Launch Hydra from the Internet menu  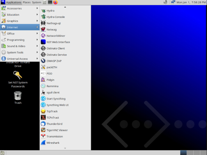click(65, 11)
